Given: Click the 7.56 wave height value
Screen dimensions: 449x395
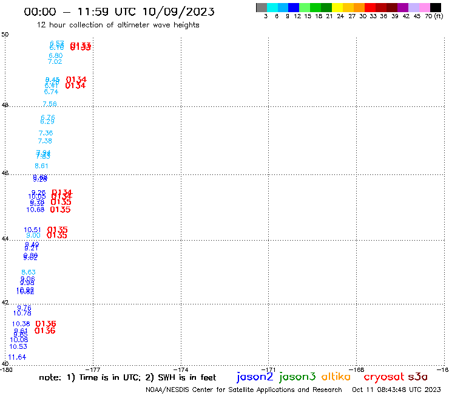Looking at the screenshot, I should click(x=50, y=104).
